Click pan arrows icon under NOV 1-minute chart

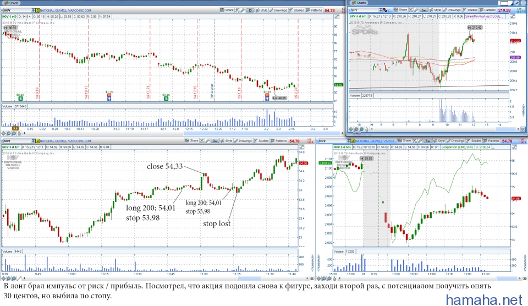click(4, 278)
